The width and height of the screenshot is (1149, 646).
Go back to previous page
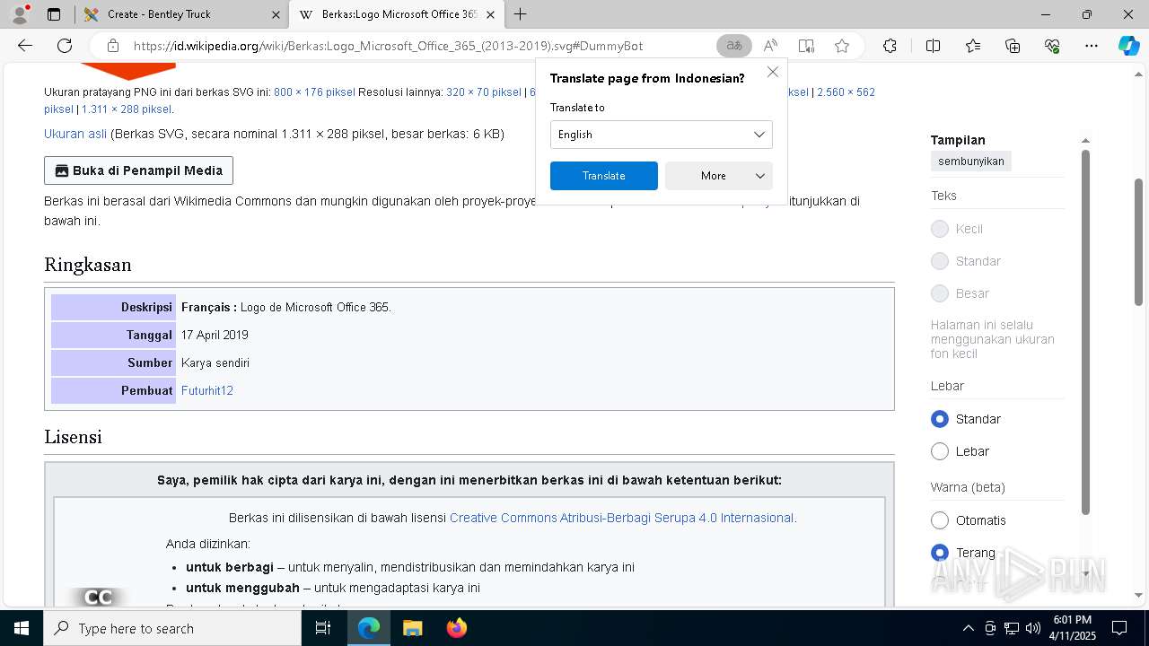click(25, 46)
